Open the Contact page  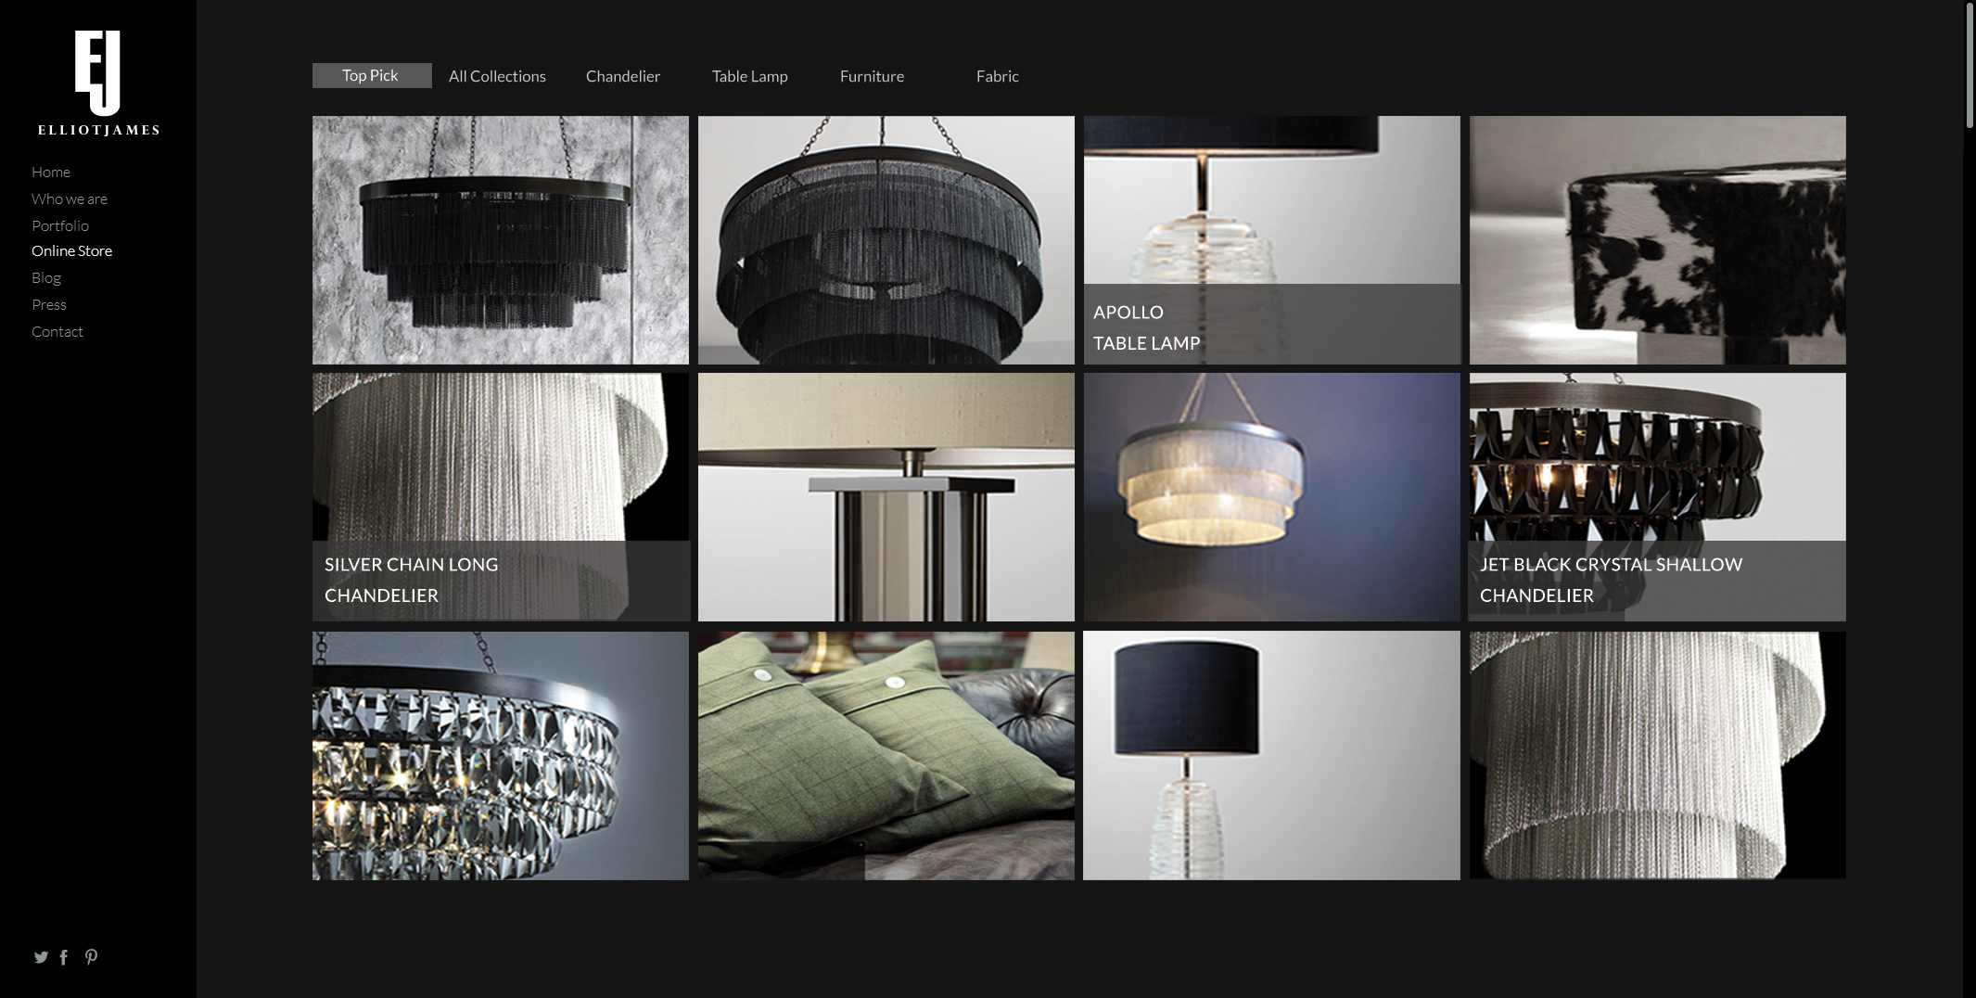pyautogui.click(x=57, y=331)
